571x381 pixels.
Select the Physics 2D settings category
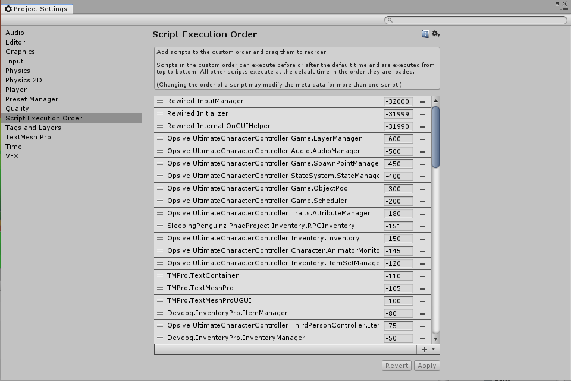coord(24,80)
